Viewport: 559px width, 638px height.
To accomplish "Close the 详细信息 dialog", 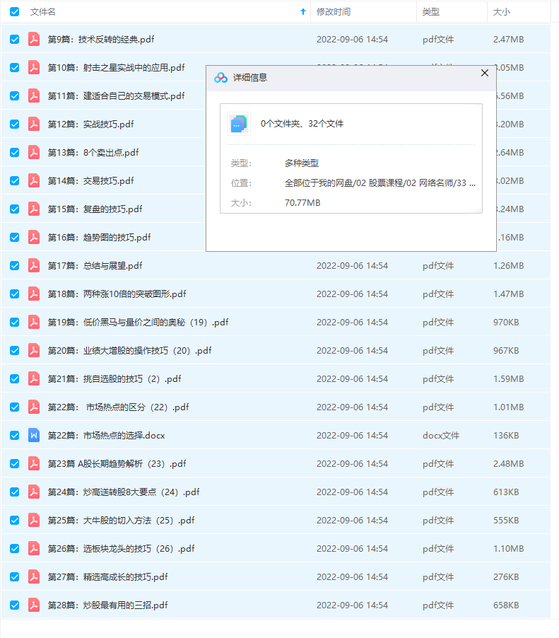I will click(485, 73).
